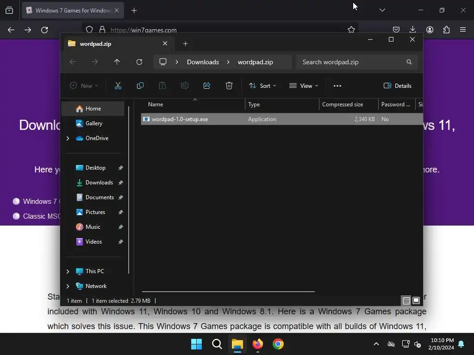Open Firefox Pocket save icon
The height and width of the screenshot is (355, 474).
coord(396,30)
